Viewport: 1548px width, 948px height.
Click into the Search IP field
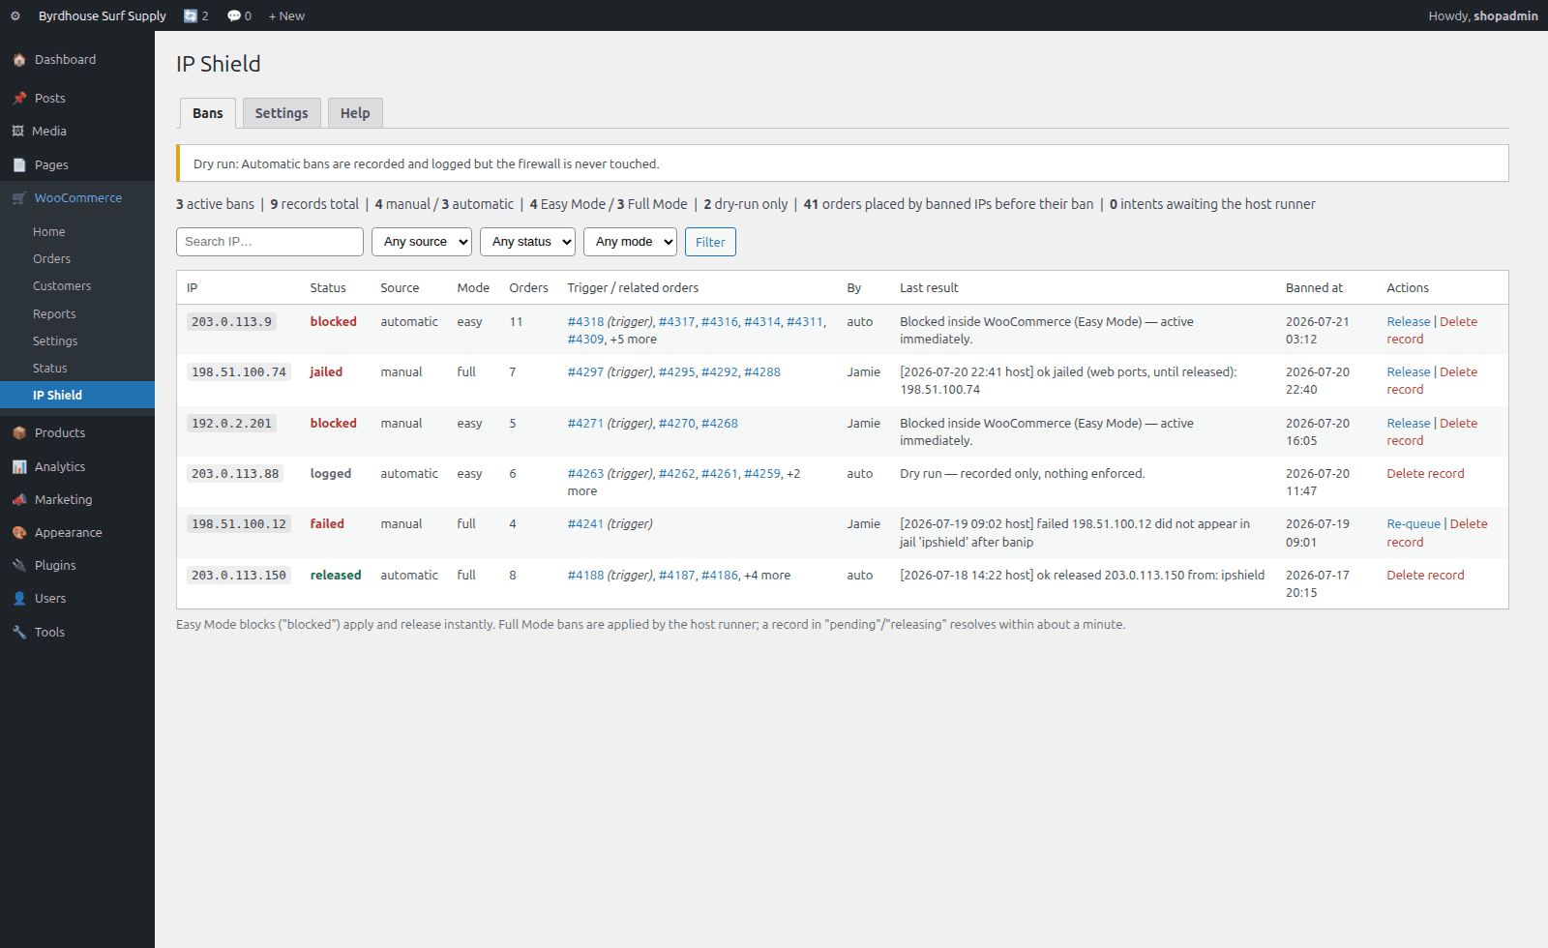click(x=270, y=242)
